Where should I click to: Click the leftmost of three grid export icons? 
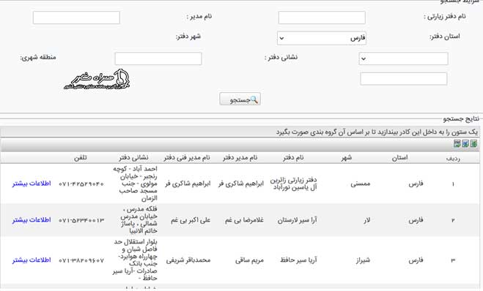click(457, 143)
